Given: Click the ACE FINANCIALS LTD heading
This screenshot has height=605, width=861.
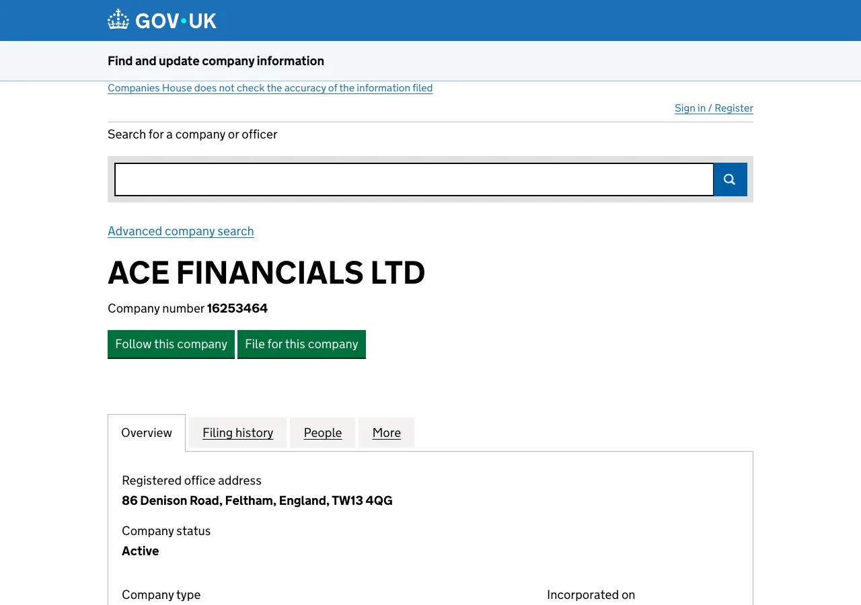Looking at the screenshot, I should pos(266,273).
